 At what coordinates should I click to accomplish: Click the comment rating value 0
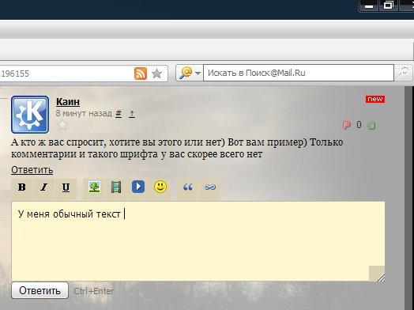(x=359, y=125)
